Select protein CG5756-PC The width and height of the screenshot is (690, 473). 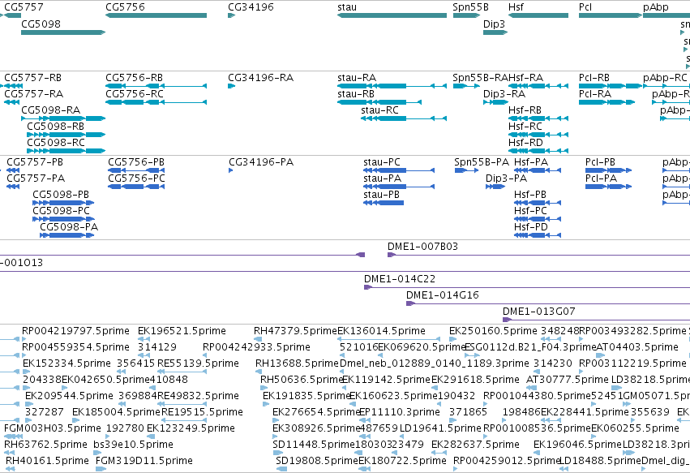point(136,187)
